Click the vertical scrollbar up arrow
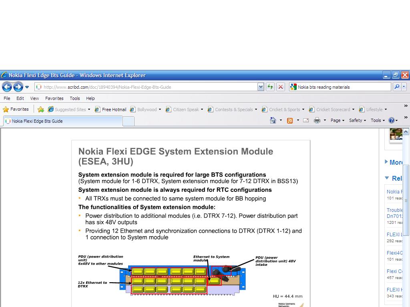 tap(406, 132)
